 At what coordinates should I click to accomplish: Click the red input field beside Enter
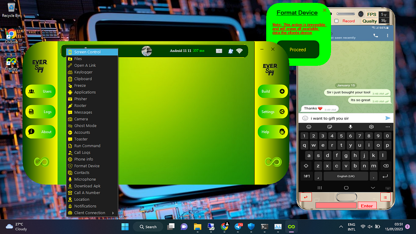[x=336, y=205]
